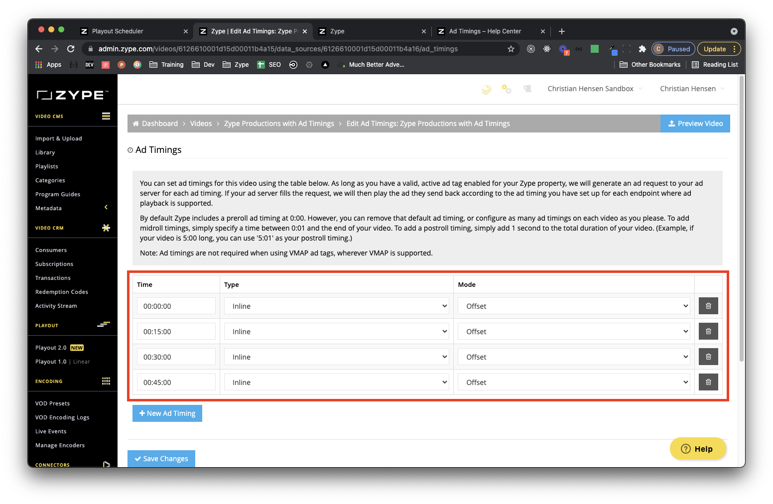Open Other Bookmarks folder
Viewport: 773px width, 504px height.
[650, 65]
